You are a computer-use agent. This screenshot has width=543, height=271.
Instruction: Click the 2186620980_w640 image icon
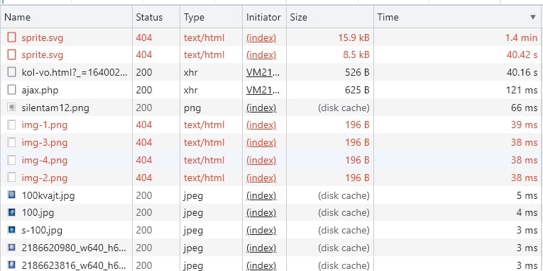tap(12, 247)
